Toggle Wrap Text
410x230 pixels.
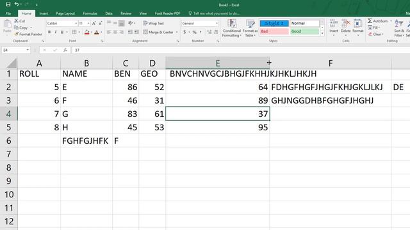[154, 23]
